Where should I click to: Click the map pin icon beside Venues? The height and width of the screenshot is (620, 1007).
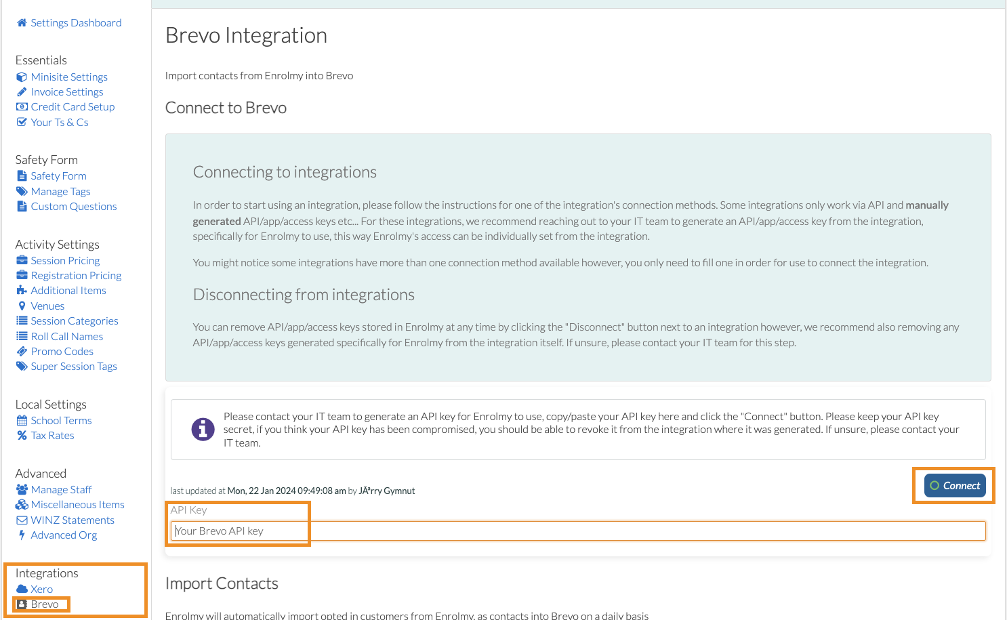[x=22, y=306]
